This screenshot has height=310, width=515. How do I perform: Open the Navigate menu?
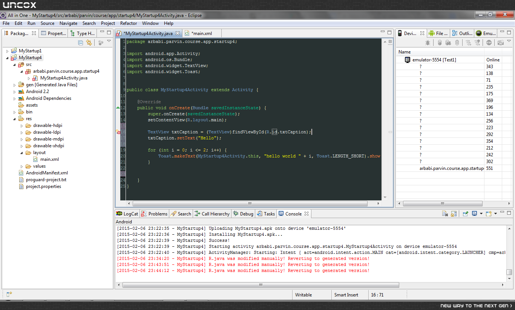click(x=68, y=23)
